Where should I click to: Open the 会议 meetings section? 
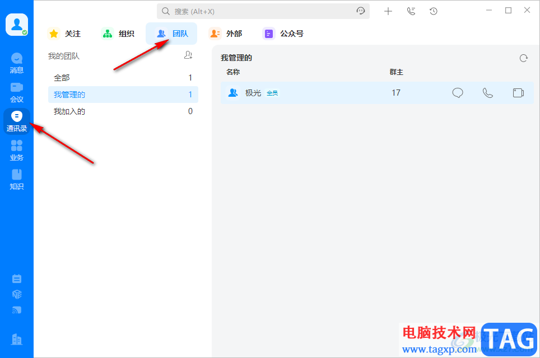(x=17, y=92)
